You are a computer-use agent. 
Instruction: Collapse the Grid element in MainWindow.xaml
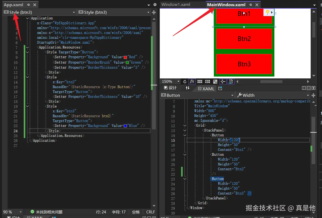click(185, 126)
